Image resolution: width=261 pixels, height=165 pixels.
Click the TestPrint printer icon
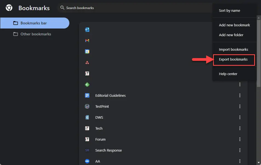[87, 106]
